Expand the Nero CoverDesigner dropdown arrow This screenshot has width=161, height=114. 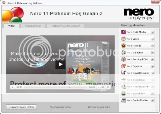click(152, 73)
